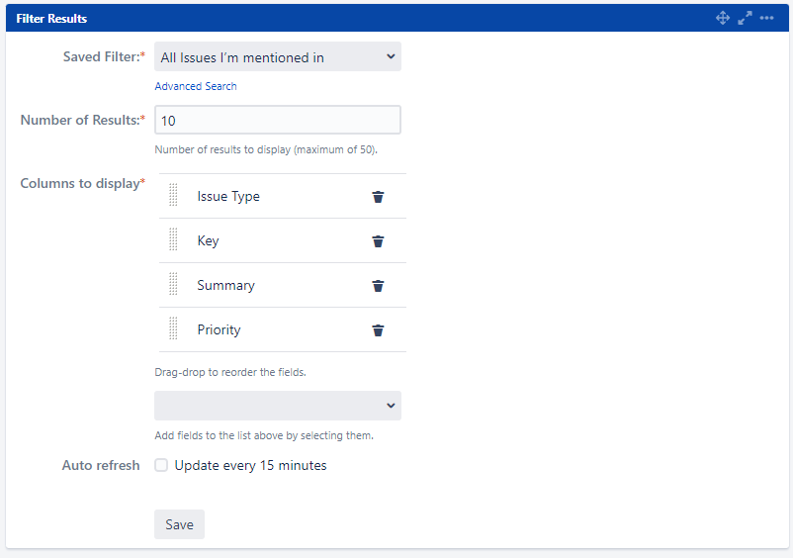Image resolution: width=793 pixels, height=558 pixels.
Task: Select the Priority column row
Action: click(x=282, y=329)
